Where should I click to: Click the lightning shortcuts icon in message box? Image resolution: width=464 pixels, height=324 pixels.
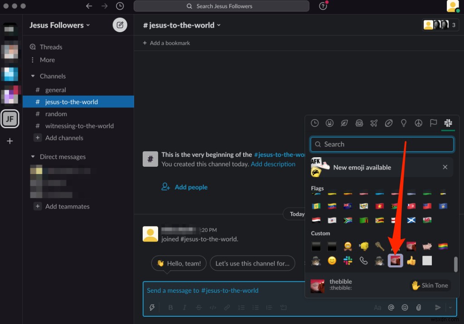tap(152, 307)
